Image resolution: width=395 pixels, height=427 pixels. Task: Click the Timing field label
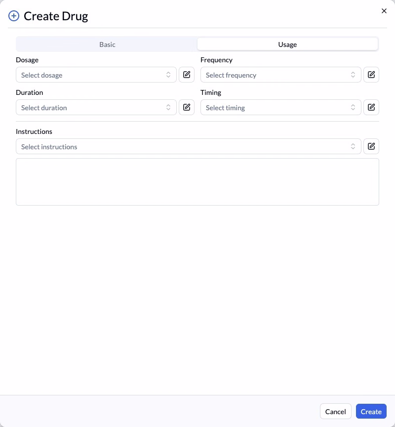[210, 92]
